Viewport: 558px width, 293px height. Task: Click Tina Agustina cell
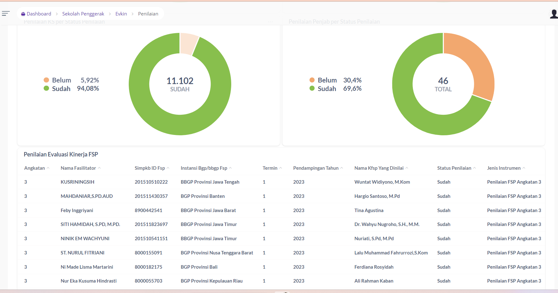369,211
